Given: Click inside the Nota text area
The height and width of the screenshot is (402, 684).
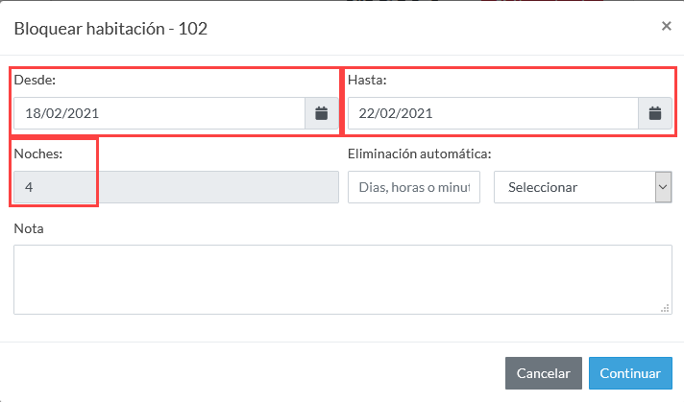Looking at the screenshot, I should tap(343, 279).
